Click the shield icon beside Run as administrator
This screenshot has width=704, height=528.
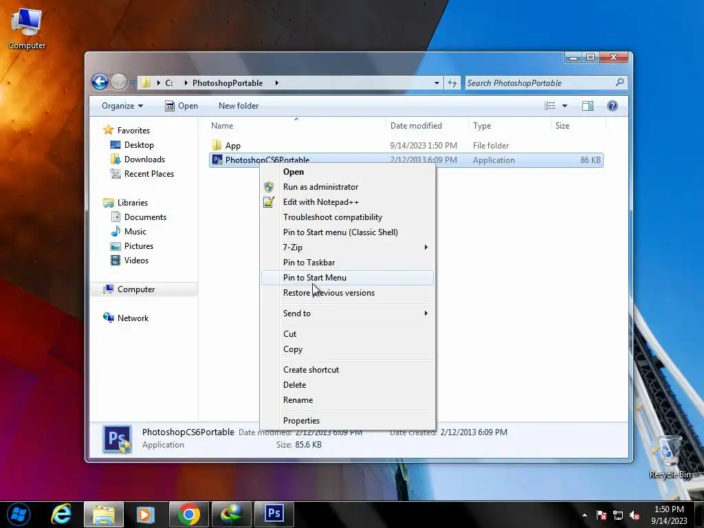tap(269, 187)
